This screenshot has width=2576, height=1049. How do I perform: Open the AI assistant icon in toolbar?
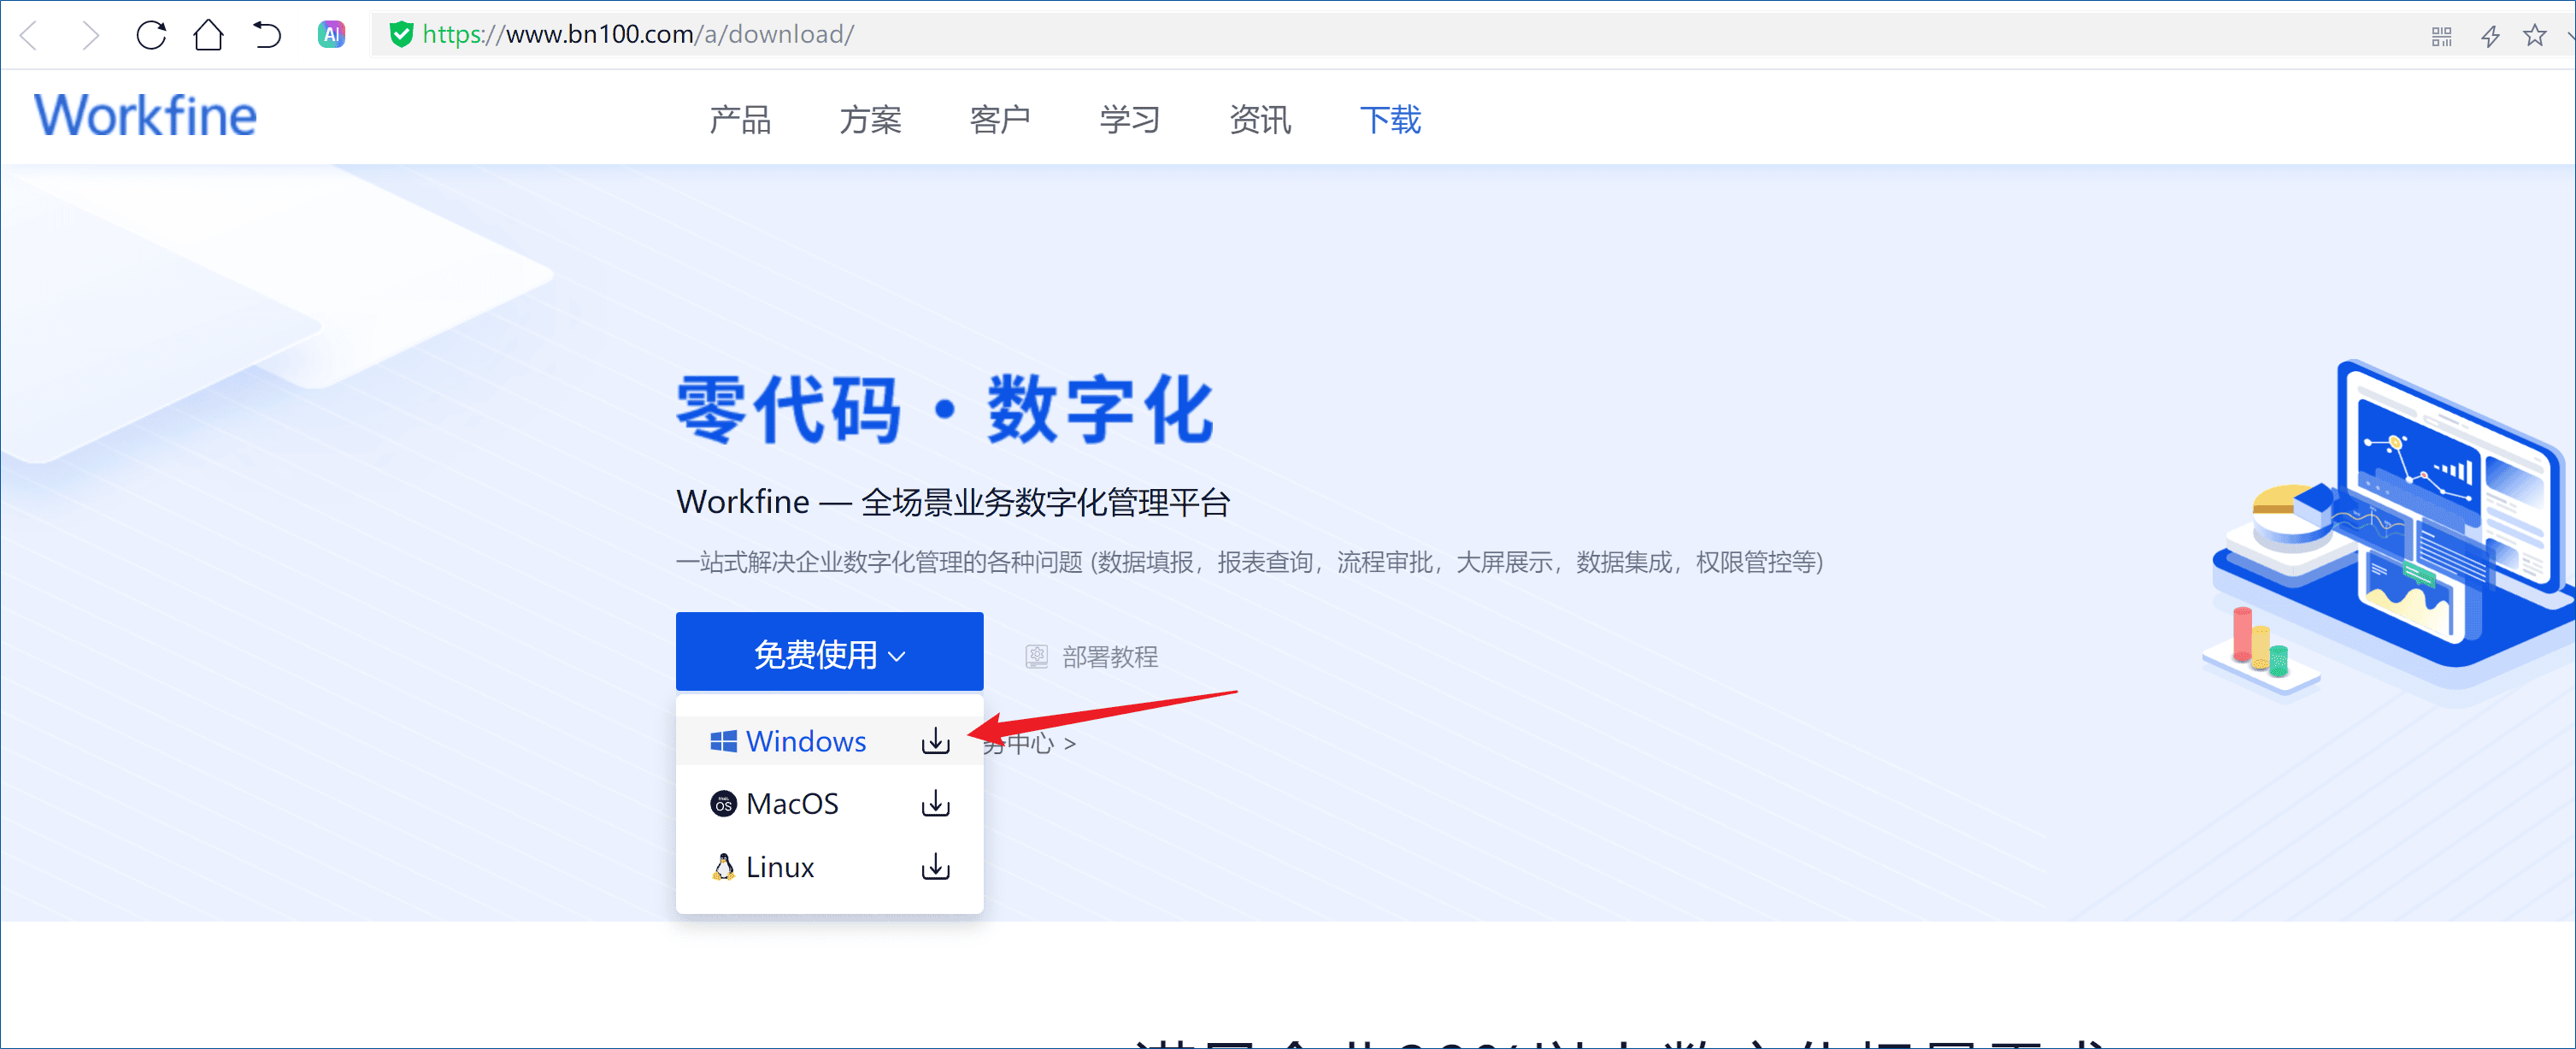[x=332, y=35]
